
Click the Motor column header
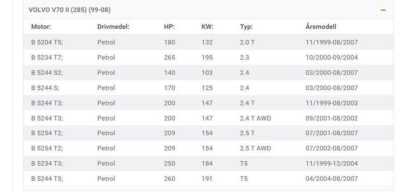click(x=41, y=27)
